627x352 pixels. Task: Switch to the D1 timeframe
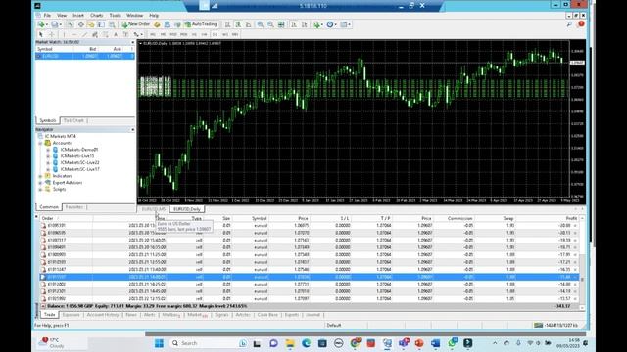pyautogui.click(x=215, y=34)
